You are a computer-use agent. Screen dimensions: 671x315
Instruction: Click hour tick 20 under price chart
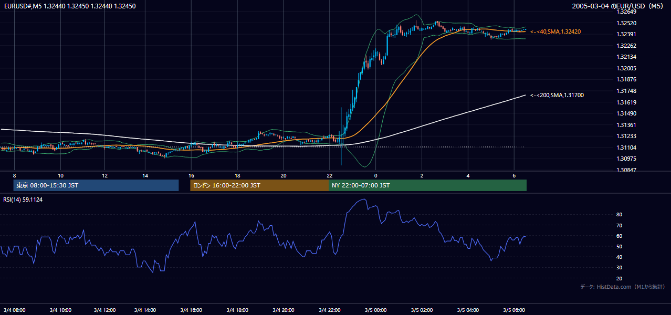[284, 175]
